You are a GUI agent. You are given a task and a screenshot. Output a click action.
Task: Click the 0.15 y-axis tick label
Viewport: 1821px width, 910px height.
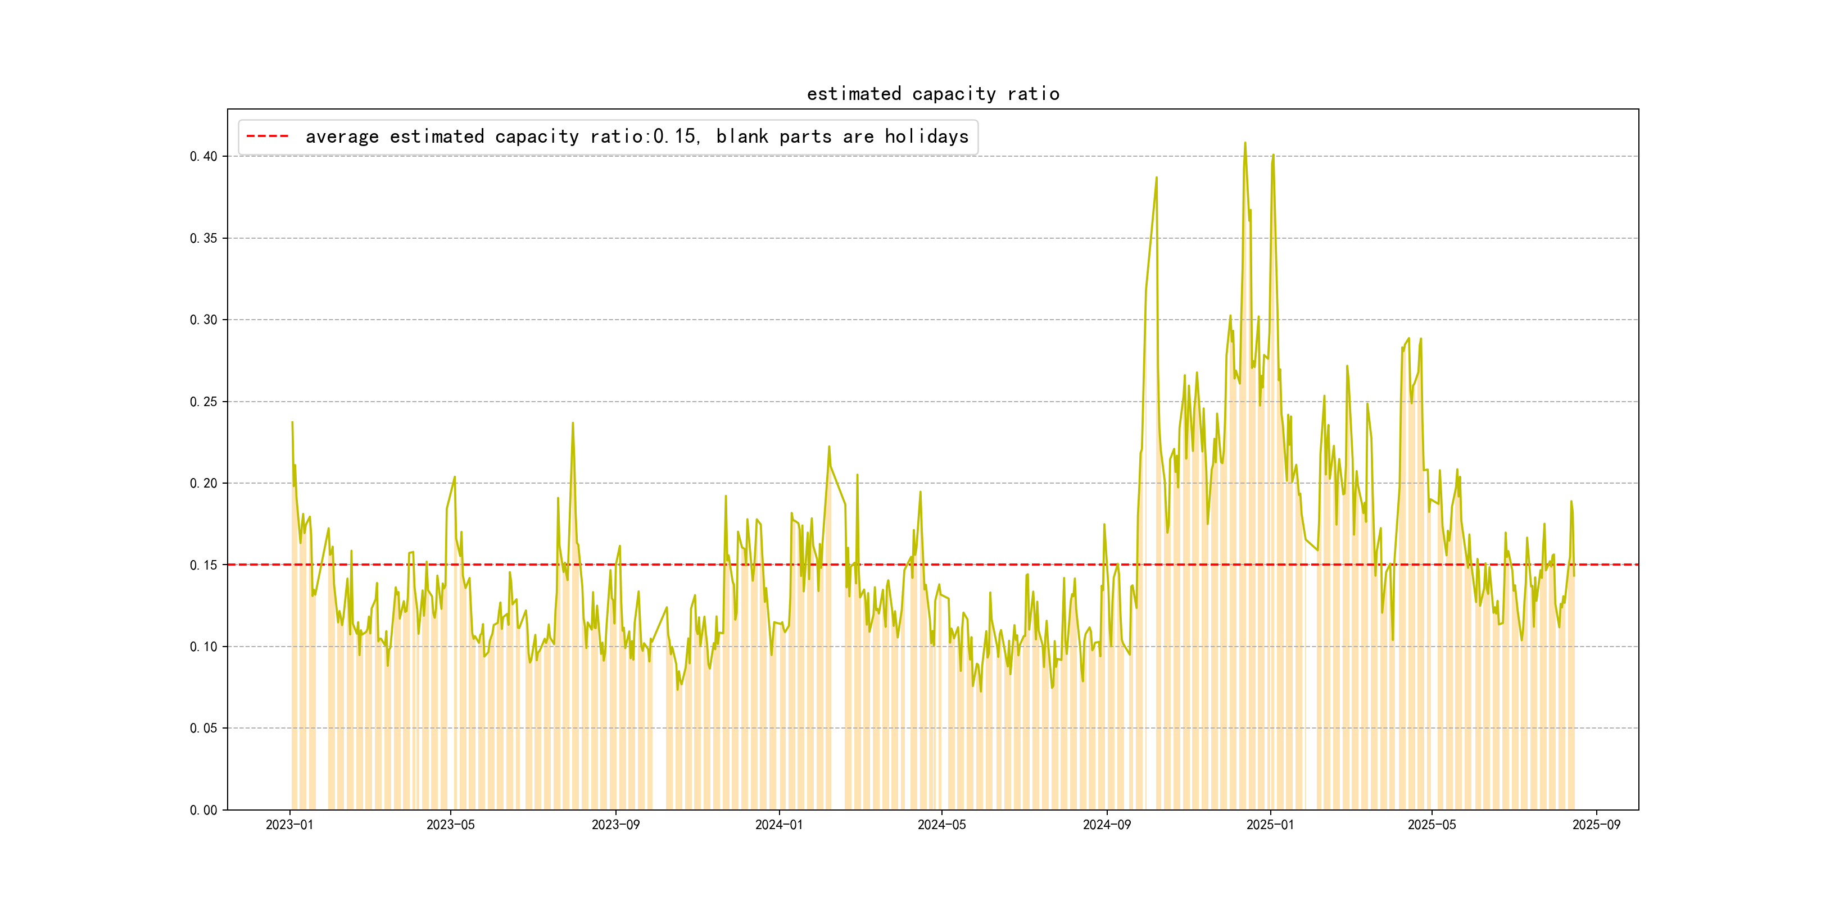point(203,565)
